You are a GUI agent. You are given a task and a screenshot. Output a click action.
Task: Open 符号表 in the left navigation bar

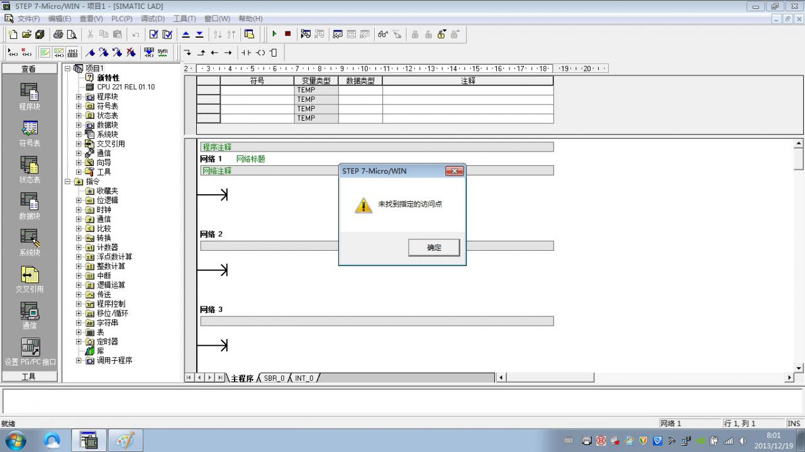point(30,133)
